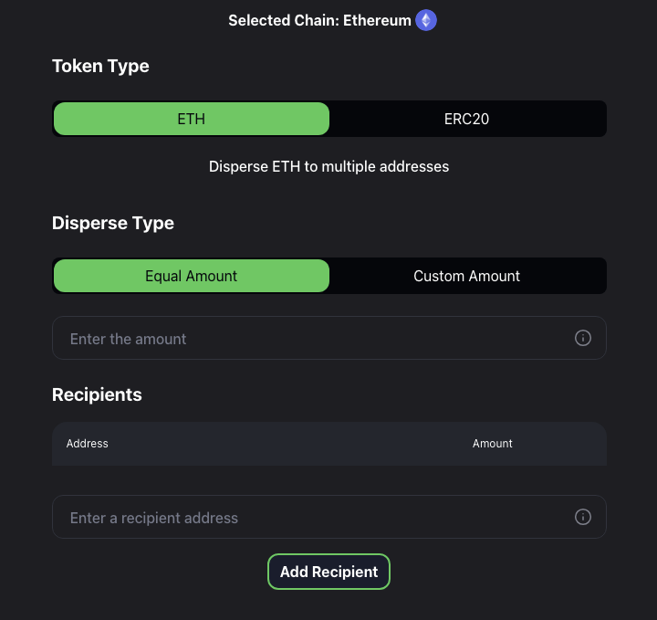Select ETH token type
Screen dimensions: 657x620
(192, 119)
